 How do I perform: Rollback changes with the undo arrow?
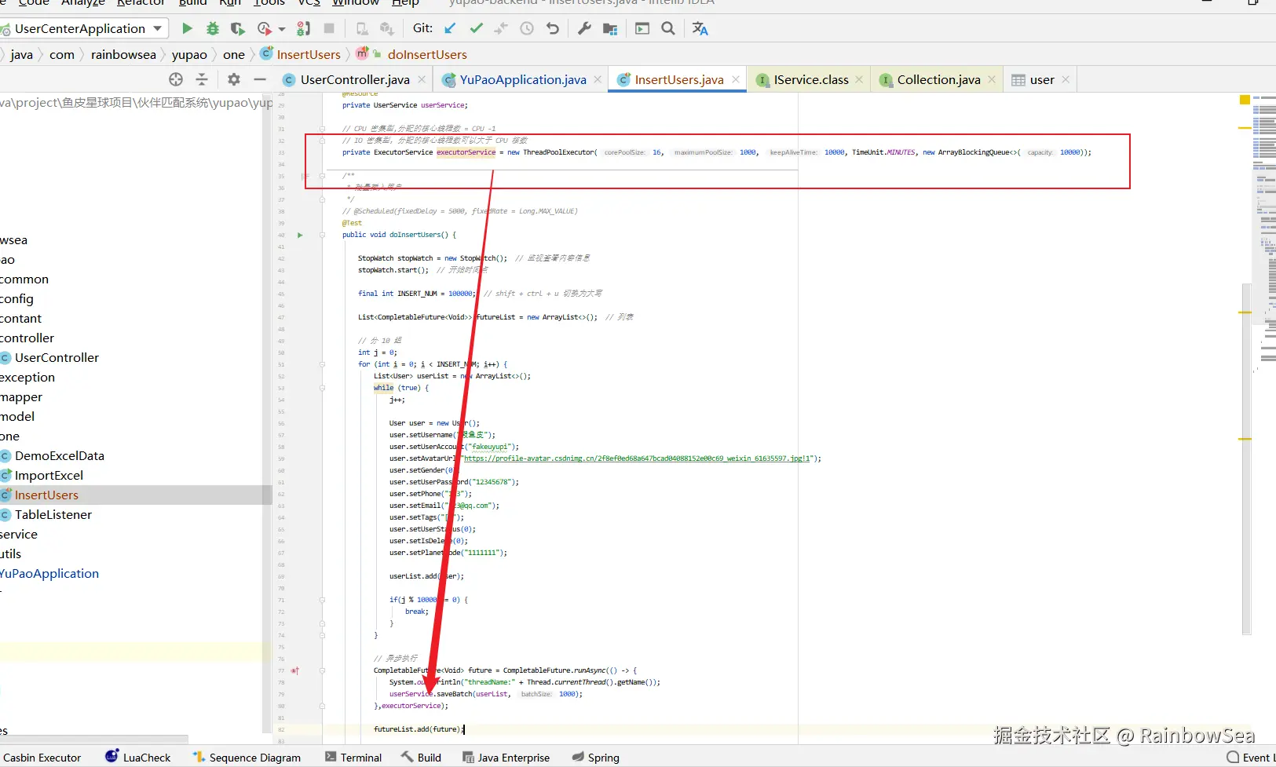click(x=553, y=28)
